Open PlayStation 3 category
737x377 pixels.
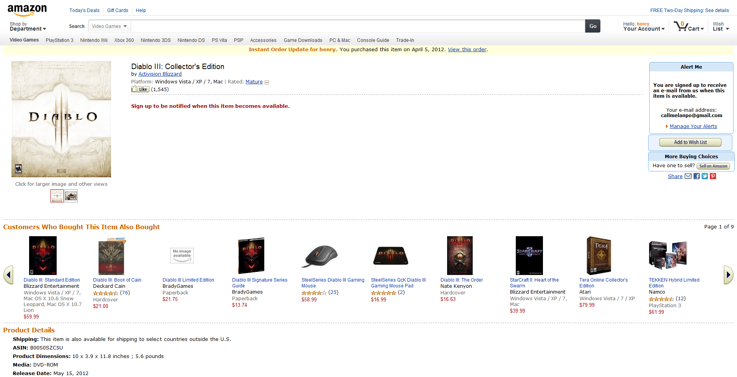tap(59, 40)
